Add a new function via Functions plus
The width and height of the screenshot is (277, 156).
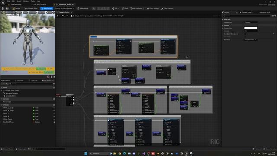point(54,99)
